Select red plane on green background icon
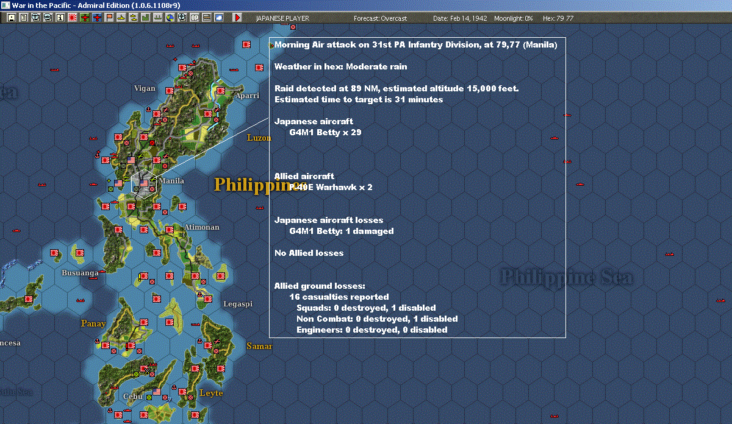Image resolution: width=732 pixels, height=424 pixels. tap(85, 18)
